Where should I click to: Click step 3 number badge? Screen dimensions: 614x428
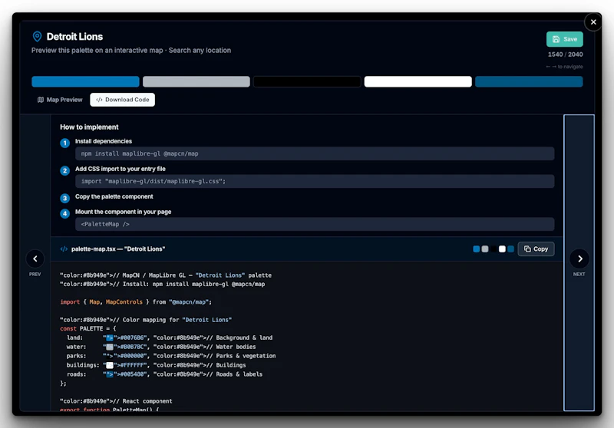(65, 199)
